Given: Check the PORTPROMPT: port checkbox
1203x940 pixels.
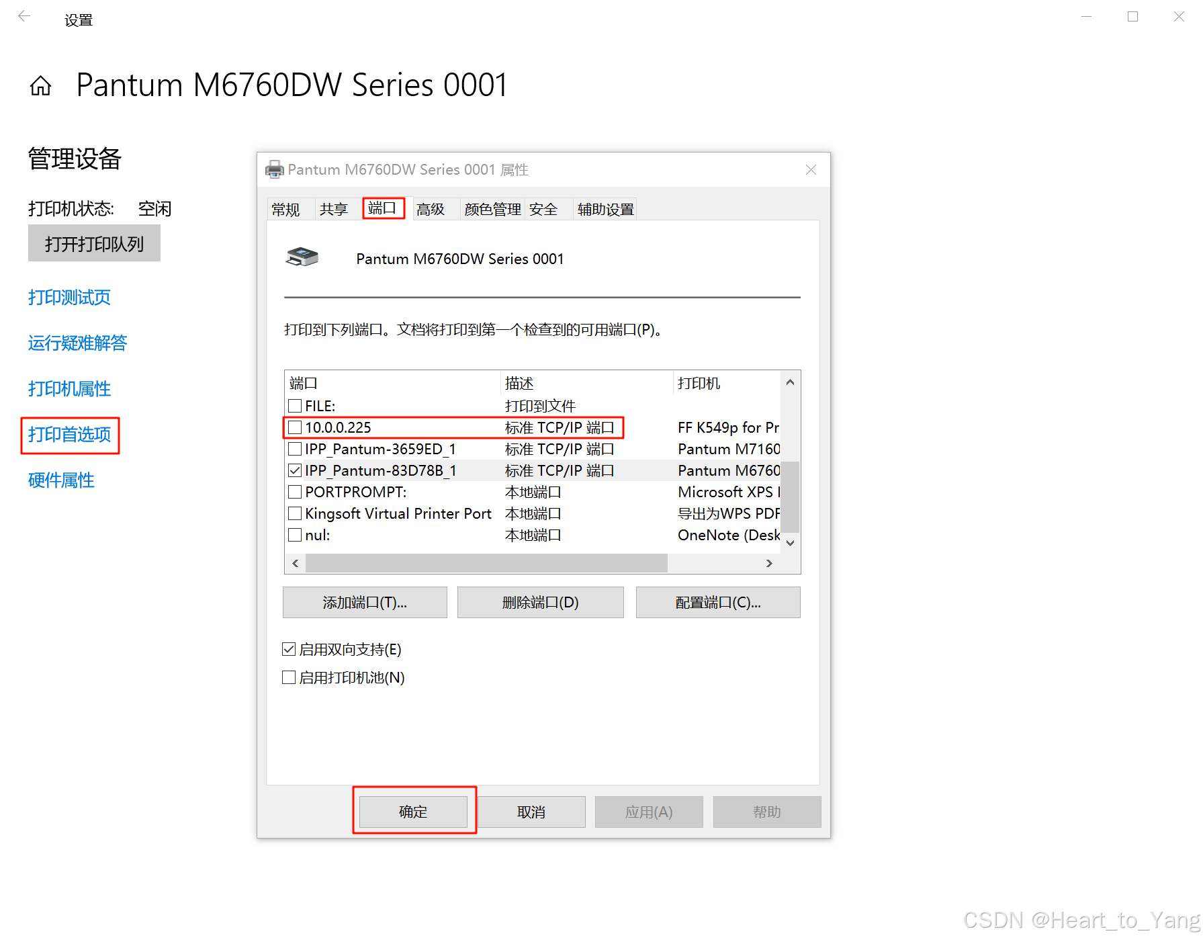Looking at the screenshot, I should (x=295, y=492).
